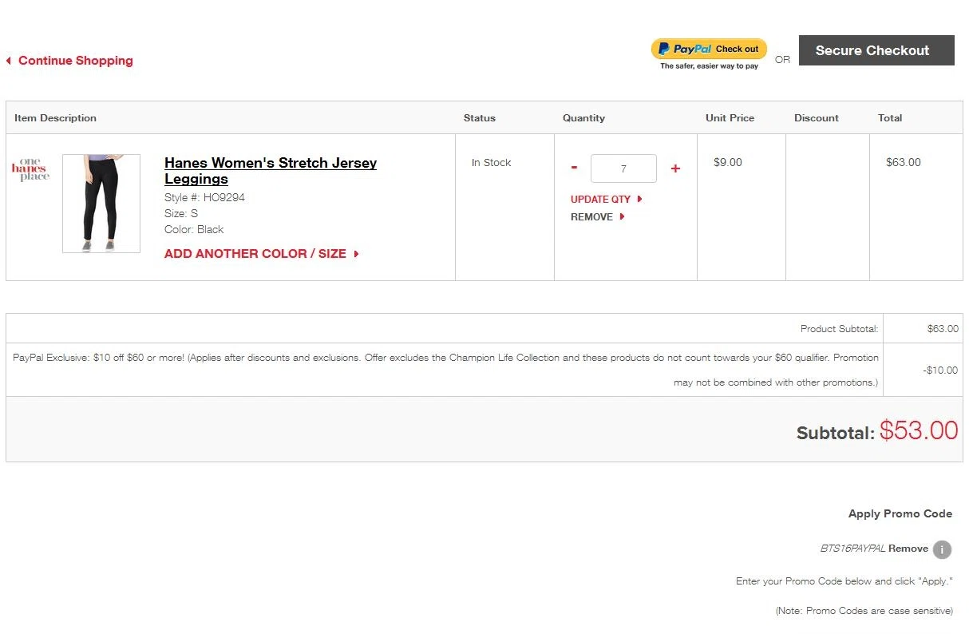
Task: Click the Discount column header
Action: coord(817,118)
